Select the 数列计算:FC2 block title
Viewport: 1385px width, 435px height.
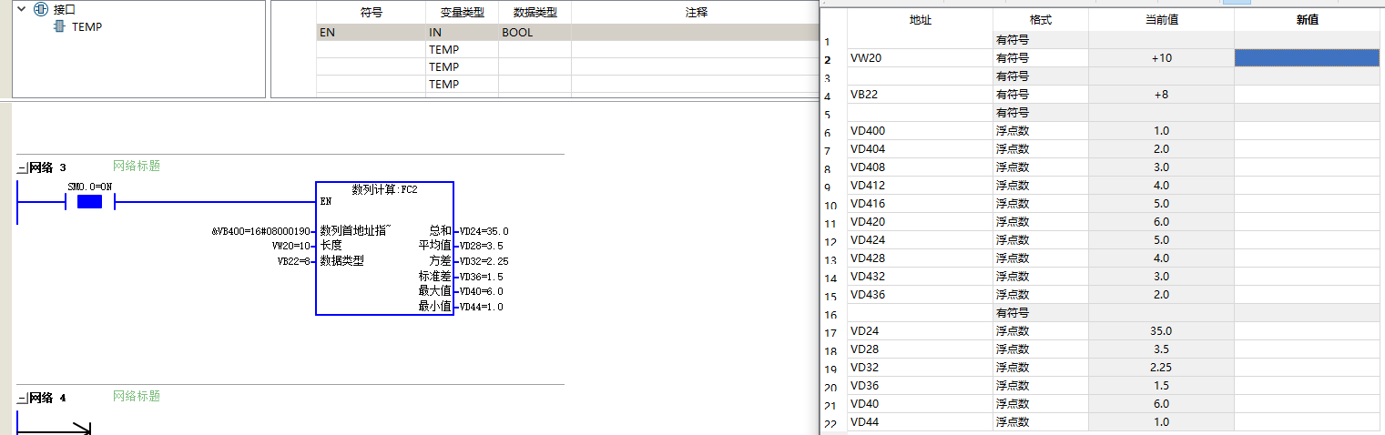[384, 189]
